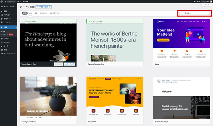This screenshot has width=213, height=126.
Task: Visit site via home icon in admin bar
Action: tap(5, 1)
